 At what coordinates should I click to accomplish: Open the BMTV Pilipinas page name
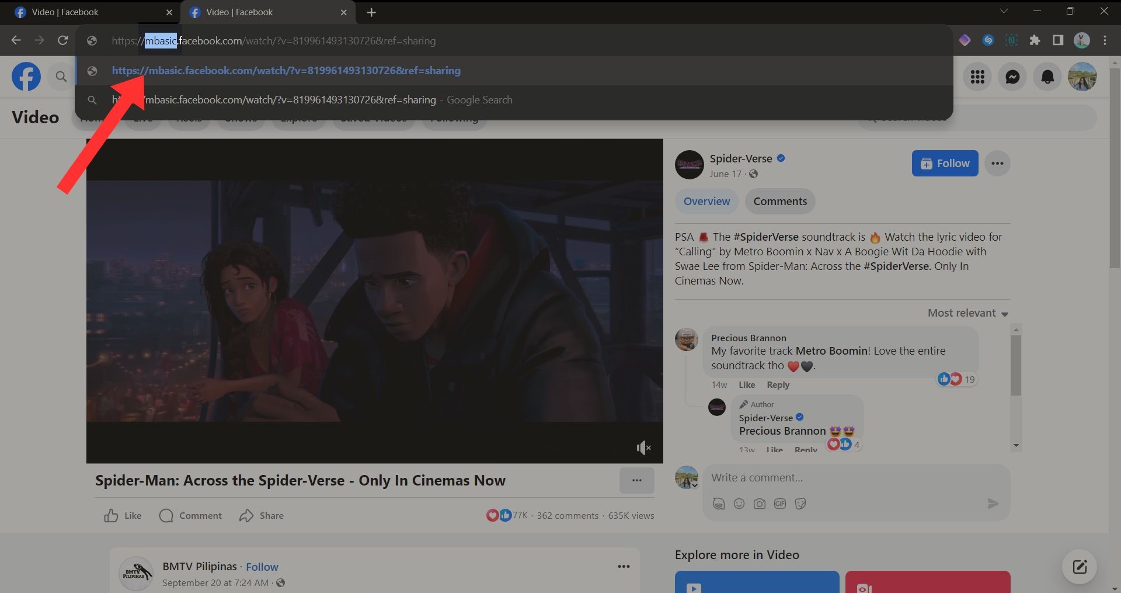(200, 567)
